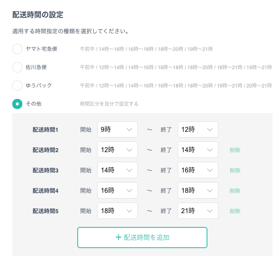279x266 pixels.
Task: Expand 配送時間2 start time dropdown
Action: coord(117,150)
